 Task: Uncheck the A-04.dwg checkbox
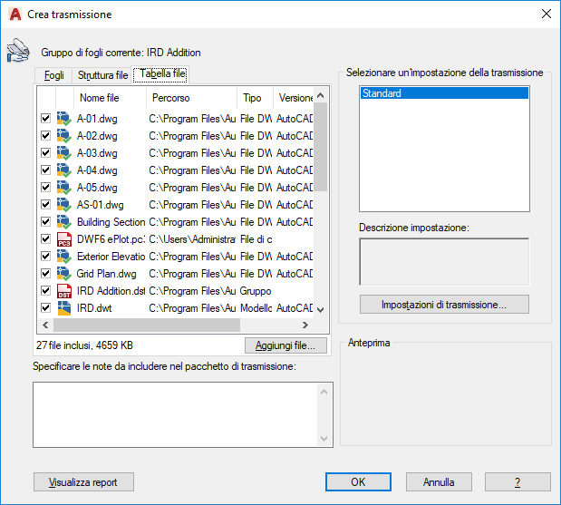(45, 170)
